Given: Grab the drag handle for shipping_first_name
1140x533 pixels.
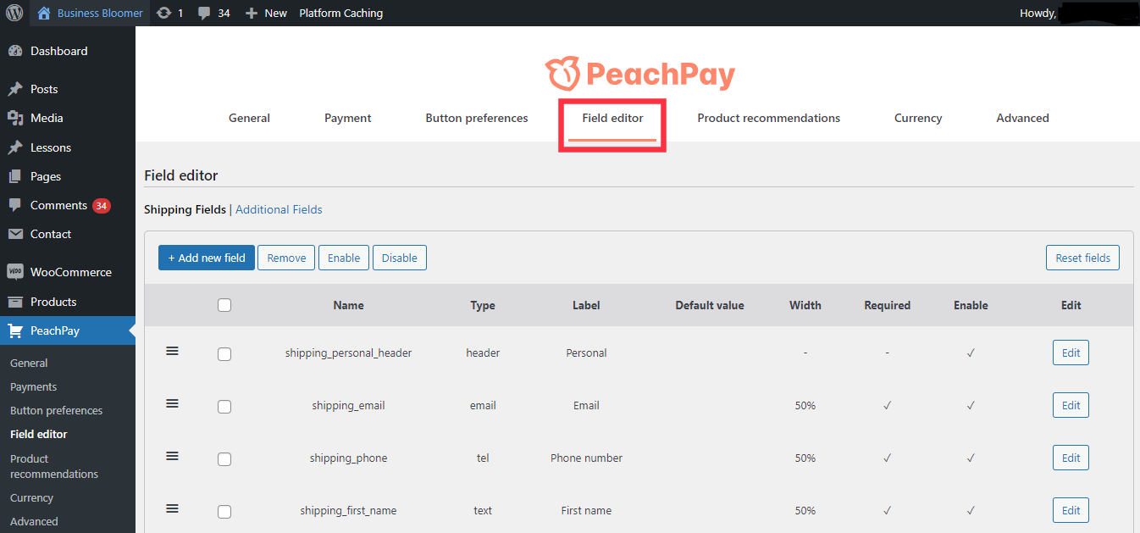Looking at the screenshot, I should click(172, 509).
